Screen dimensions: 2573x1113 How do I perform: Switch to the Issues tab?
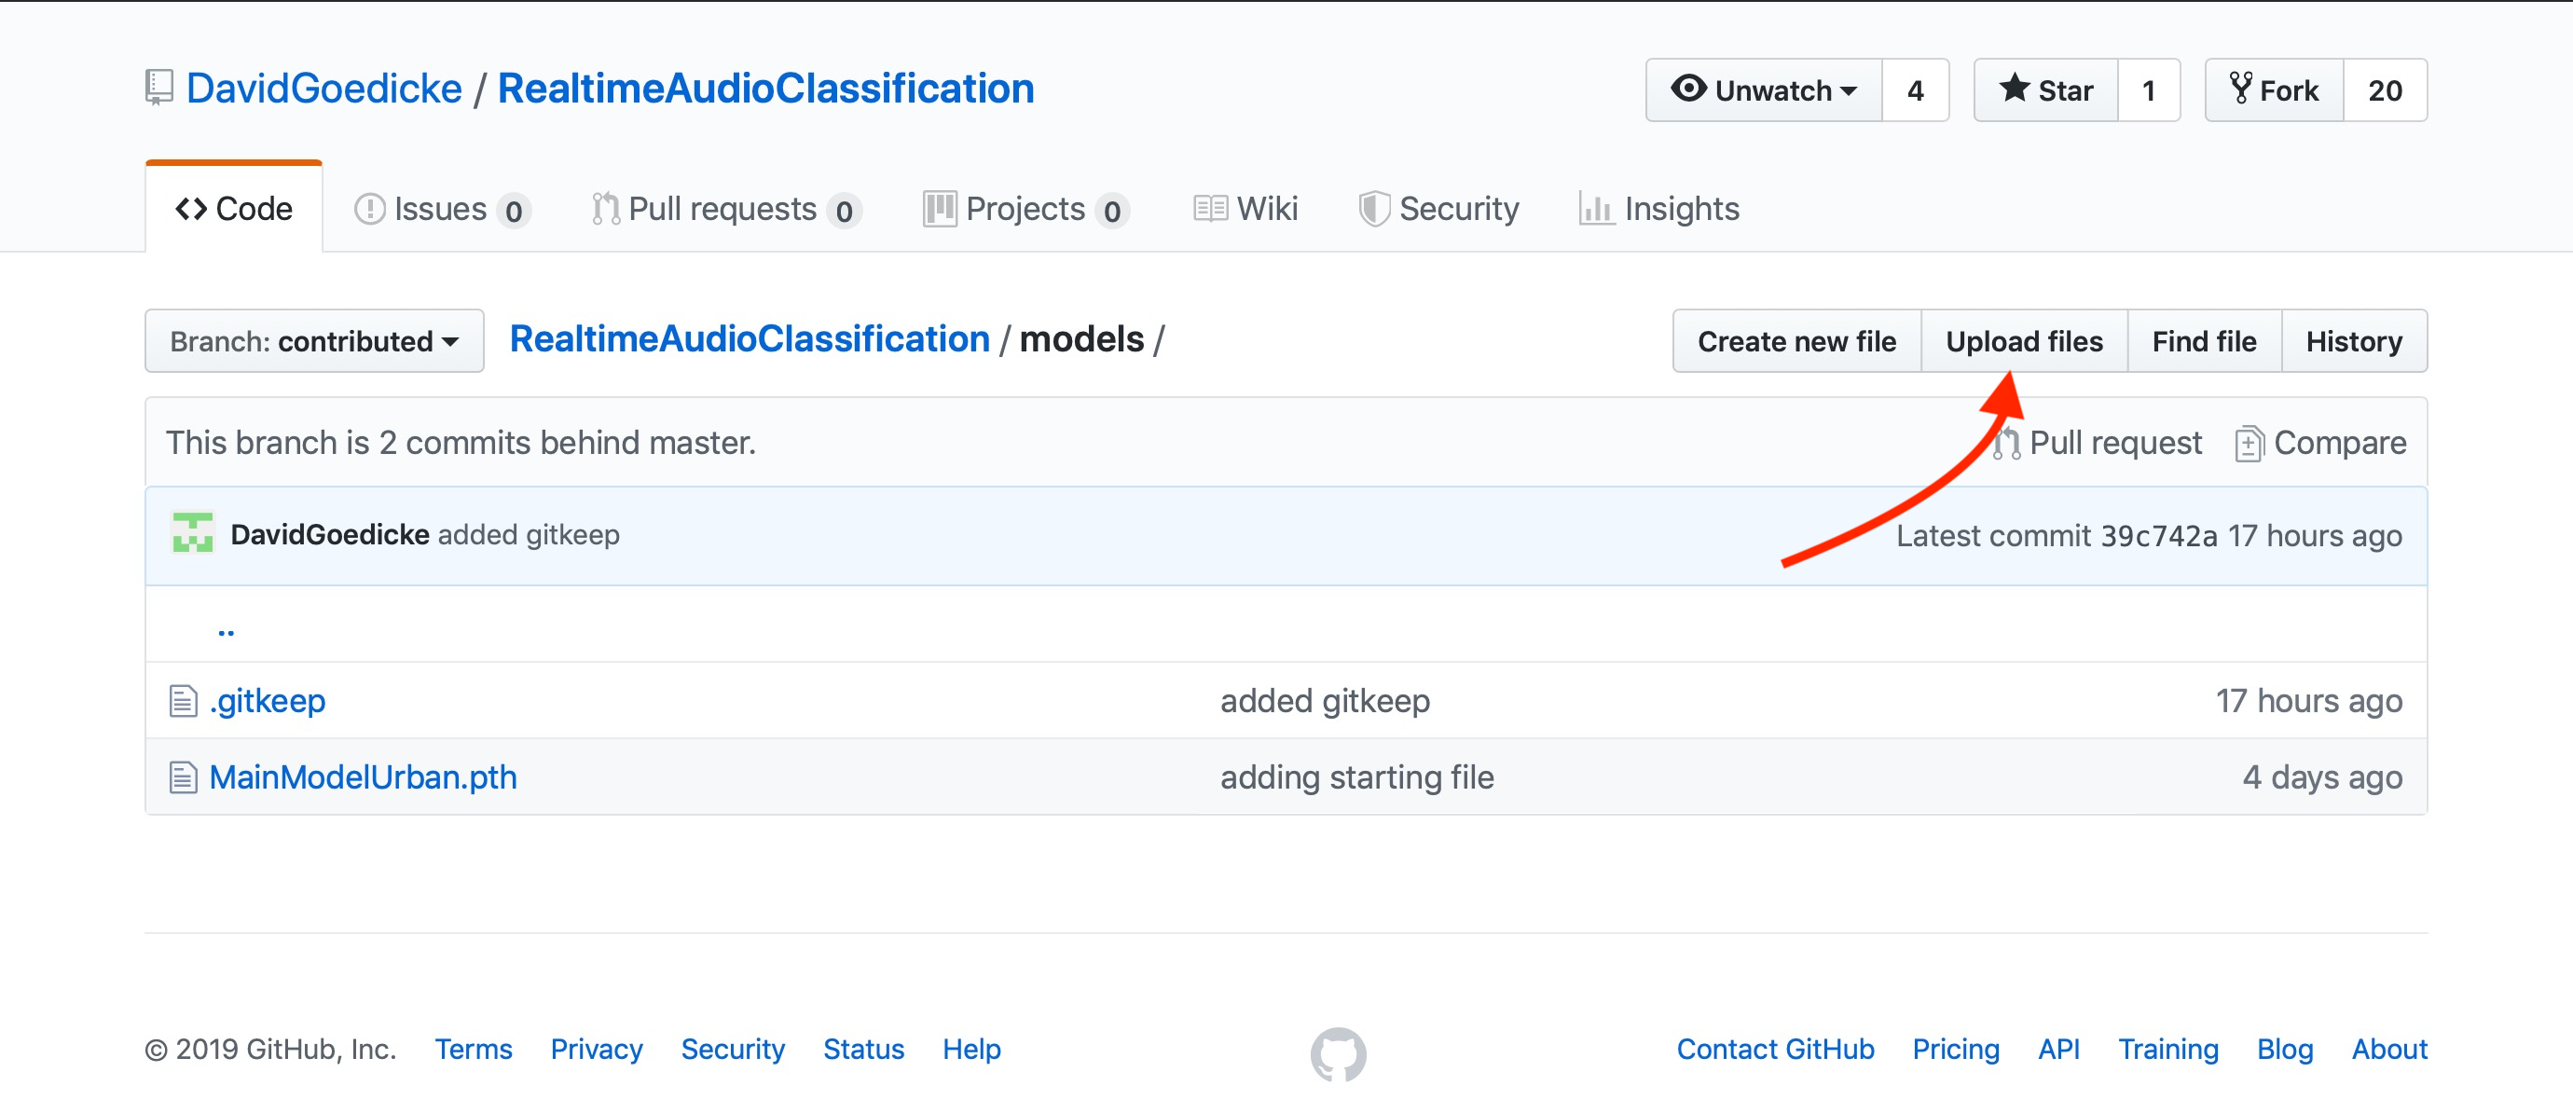(440, 209)
